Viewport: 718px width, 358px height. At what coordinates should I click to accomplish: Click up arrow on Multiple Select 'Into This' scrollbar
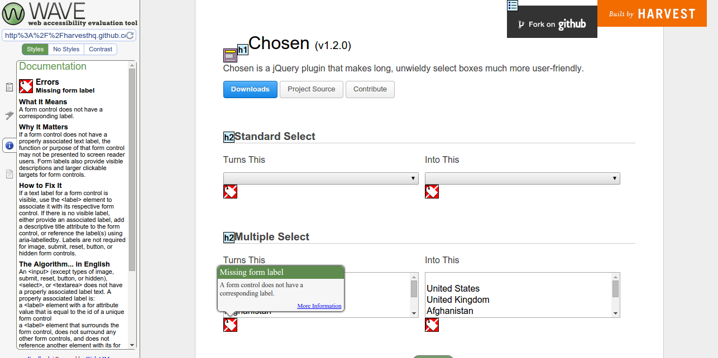[x=615, y=277]
